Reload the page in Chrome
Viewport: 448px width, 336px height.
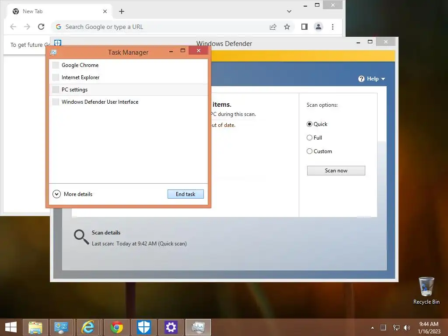tap(41, 27)
